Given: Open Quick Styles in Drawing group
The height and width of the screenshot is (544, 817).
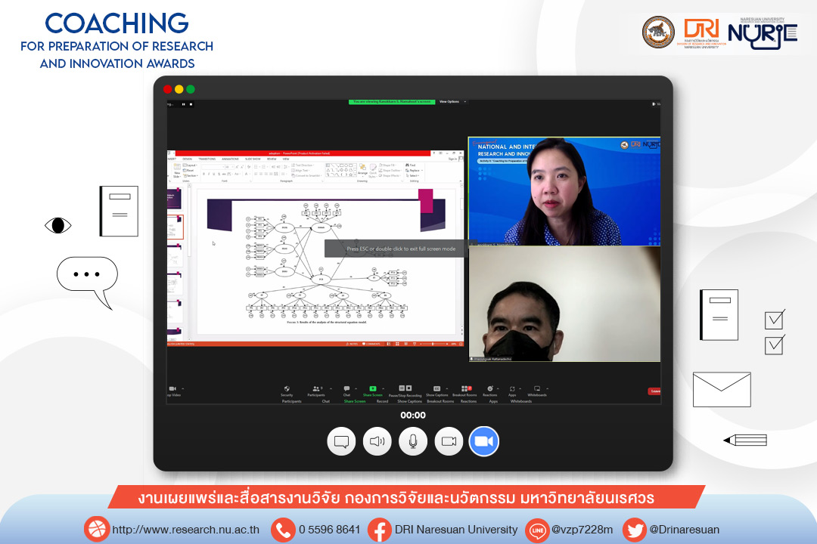Looking at the screenshot, I should point(373,170).
